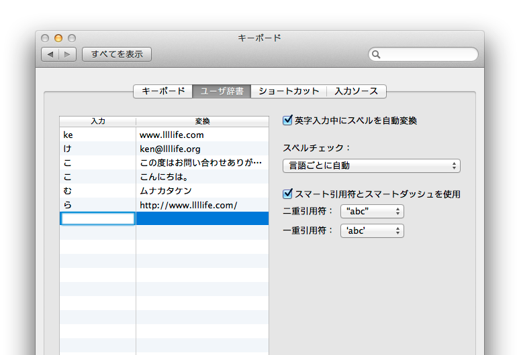Screen dimensions: 517x355
Task: Click the すべてを表示 button
Action: coord(117,54)
